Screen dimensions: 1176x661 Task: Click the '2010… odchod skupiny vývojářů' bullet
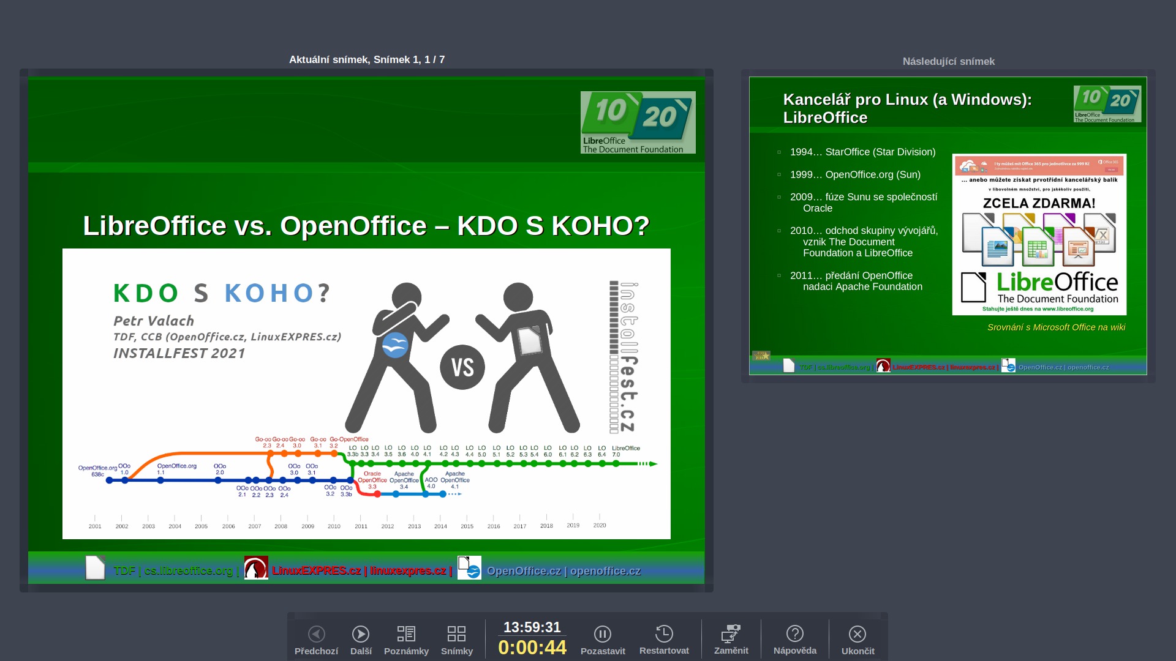click(x=864, y=242)
